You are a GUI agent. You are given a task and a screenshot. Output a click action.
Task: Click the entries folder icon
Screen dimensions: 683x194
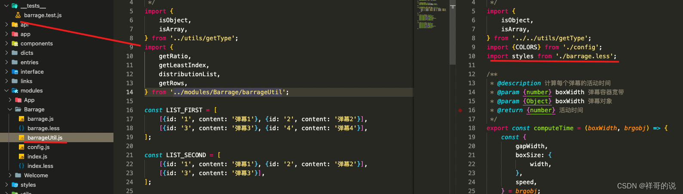point(15,63)
